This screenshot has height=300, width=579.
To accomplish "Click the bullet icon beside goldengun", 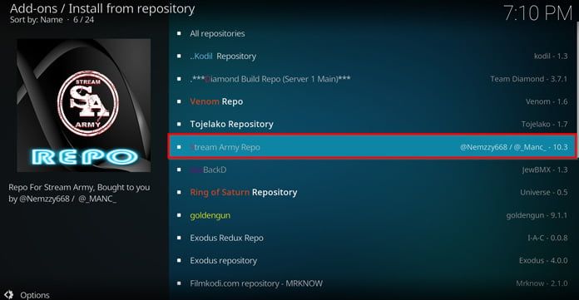I will pyautogui.click(x=179, y=215).
